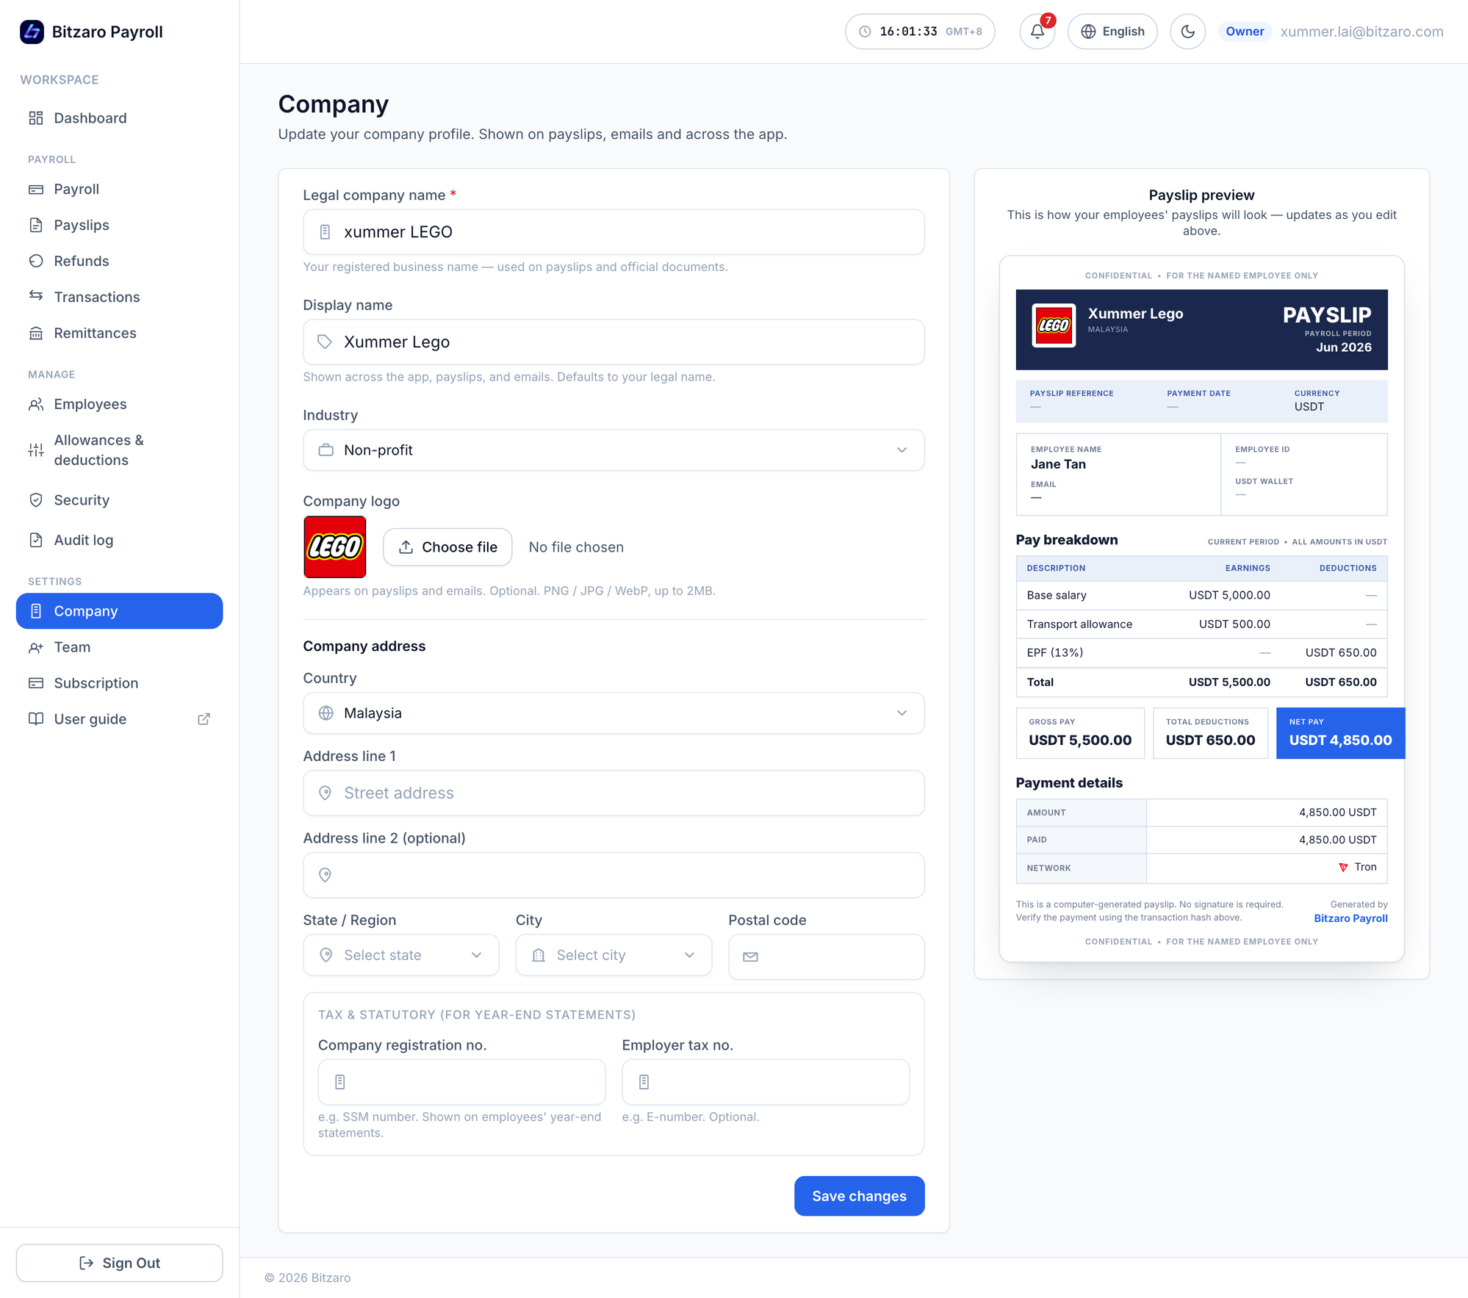Focus the Company registration no. field
The height and width of the screenshot is (1298, 1468).
coord(461,1082)
